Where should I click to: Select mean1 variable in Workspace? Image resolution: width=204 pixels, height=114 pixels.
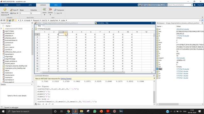point(161,58)
